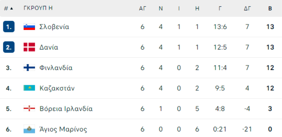Screen dimensions: 282x137
Task: Click the Slovenia flag icon
Action: coord(29,27)
